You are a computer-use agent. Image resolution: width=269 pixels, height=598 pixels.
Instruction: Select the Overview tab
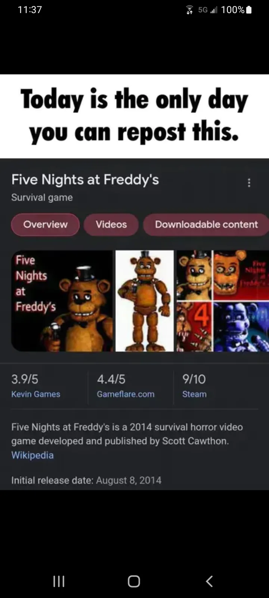tap(45, 225)
